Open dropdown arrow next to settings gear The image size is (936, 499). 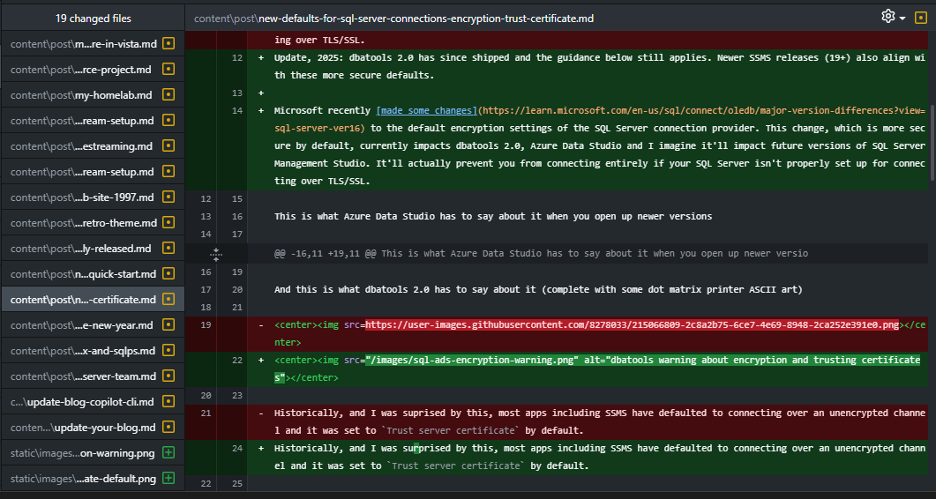902,19
